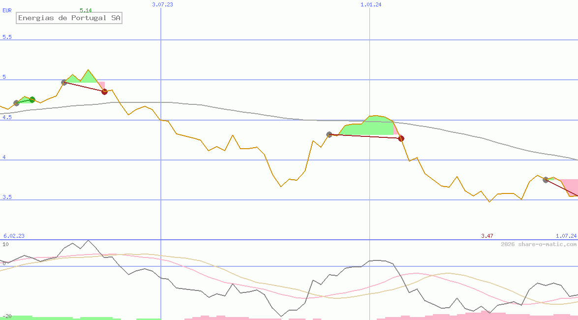
Task: Click the gray entry dot left of 1.01.24 line
Action: coord(329,134)
